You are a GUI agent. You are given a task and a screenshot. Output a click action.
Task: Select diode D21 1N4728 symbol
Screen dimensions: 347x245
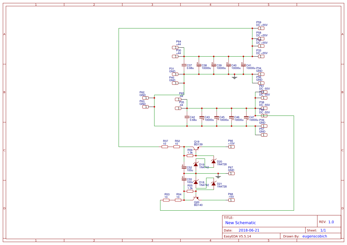(214, 184)
